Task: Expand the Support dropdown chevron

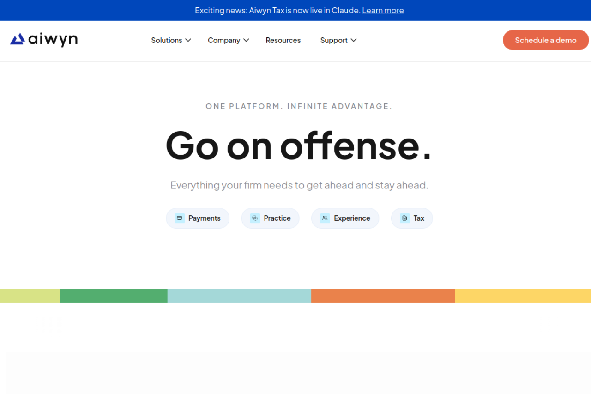Action: (x=354, y=40)
